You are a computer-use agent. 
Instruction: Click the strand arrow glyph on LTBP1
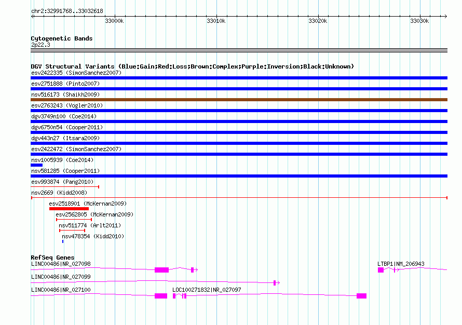(x=397, y=270)
